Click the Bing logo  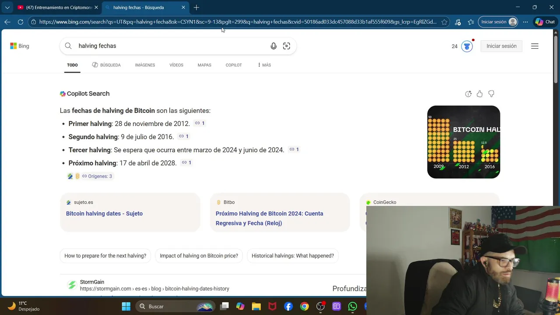(x=20, y=46)
